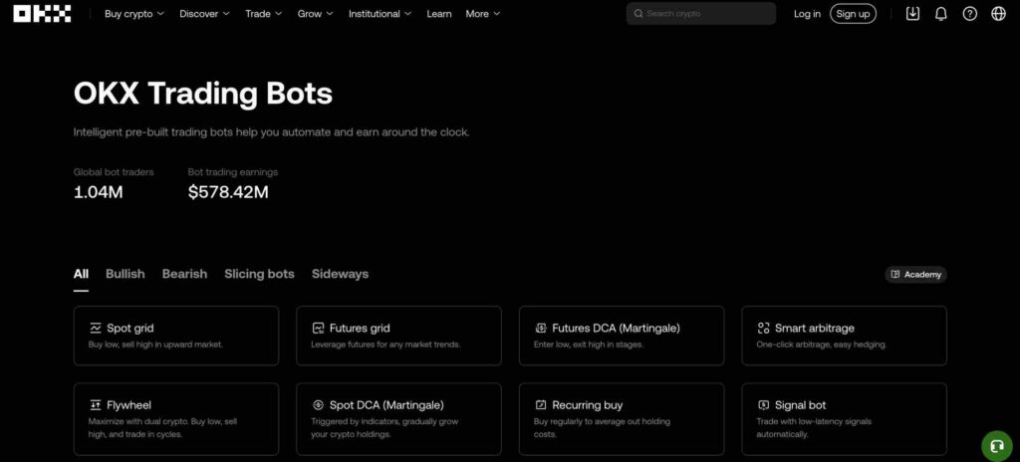Click the Spot DCA (Martingale) icon
Viewport: 1020px width, 462px height.
pyautogui.click(x=318, y=404)
